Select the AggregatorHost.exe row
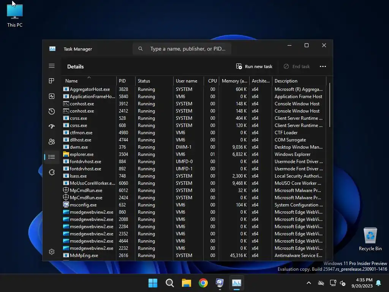The width and height of the screenshot is (389, 292). [193, 89]
